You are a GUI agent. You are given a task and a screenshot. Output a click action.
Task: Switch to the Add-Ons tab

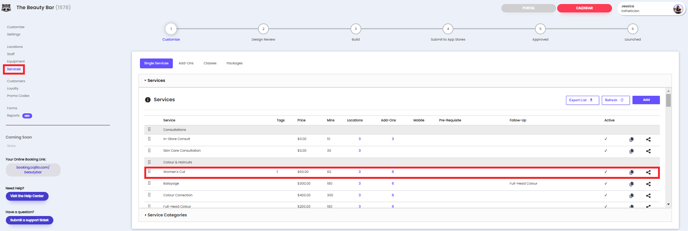(186, 63)
